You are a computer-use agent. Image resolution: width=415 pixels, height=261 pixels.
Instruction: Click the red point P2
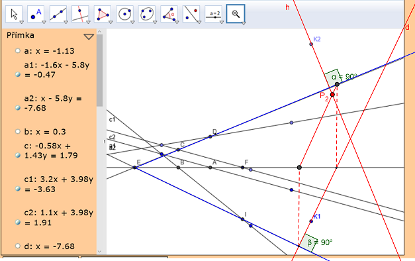332,95
